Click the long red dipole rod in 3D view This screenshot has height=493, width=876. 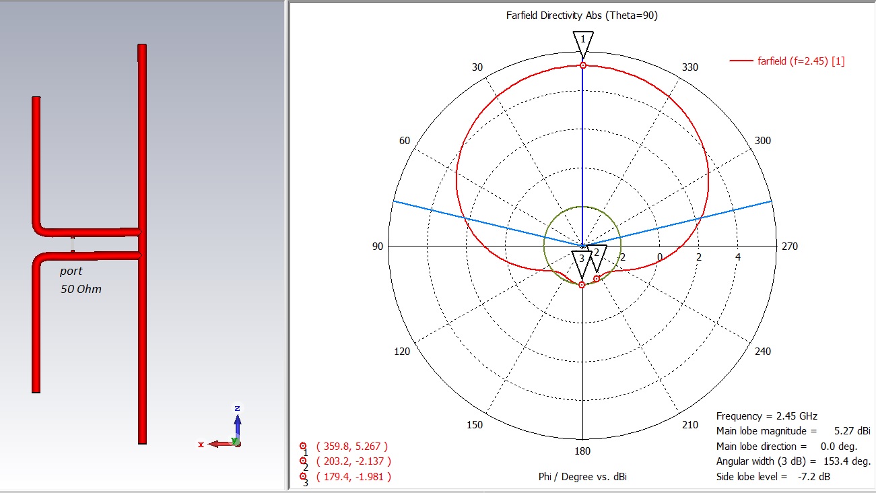142,244
